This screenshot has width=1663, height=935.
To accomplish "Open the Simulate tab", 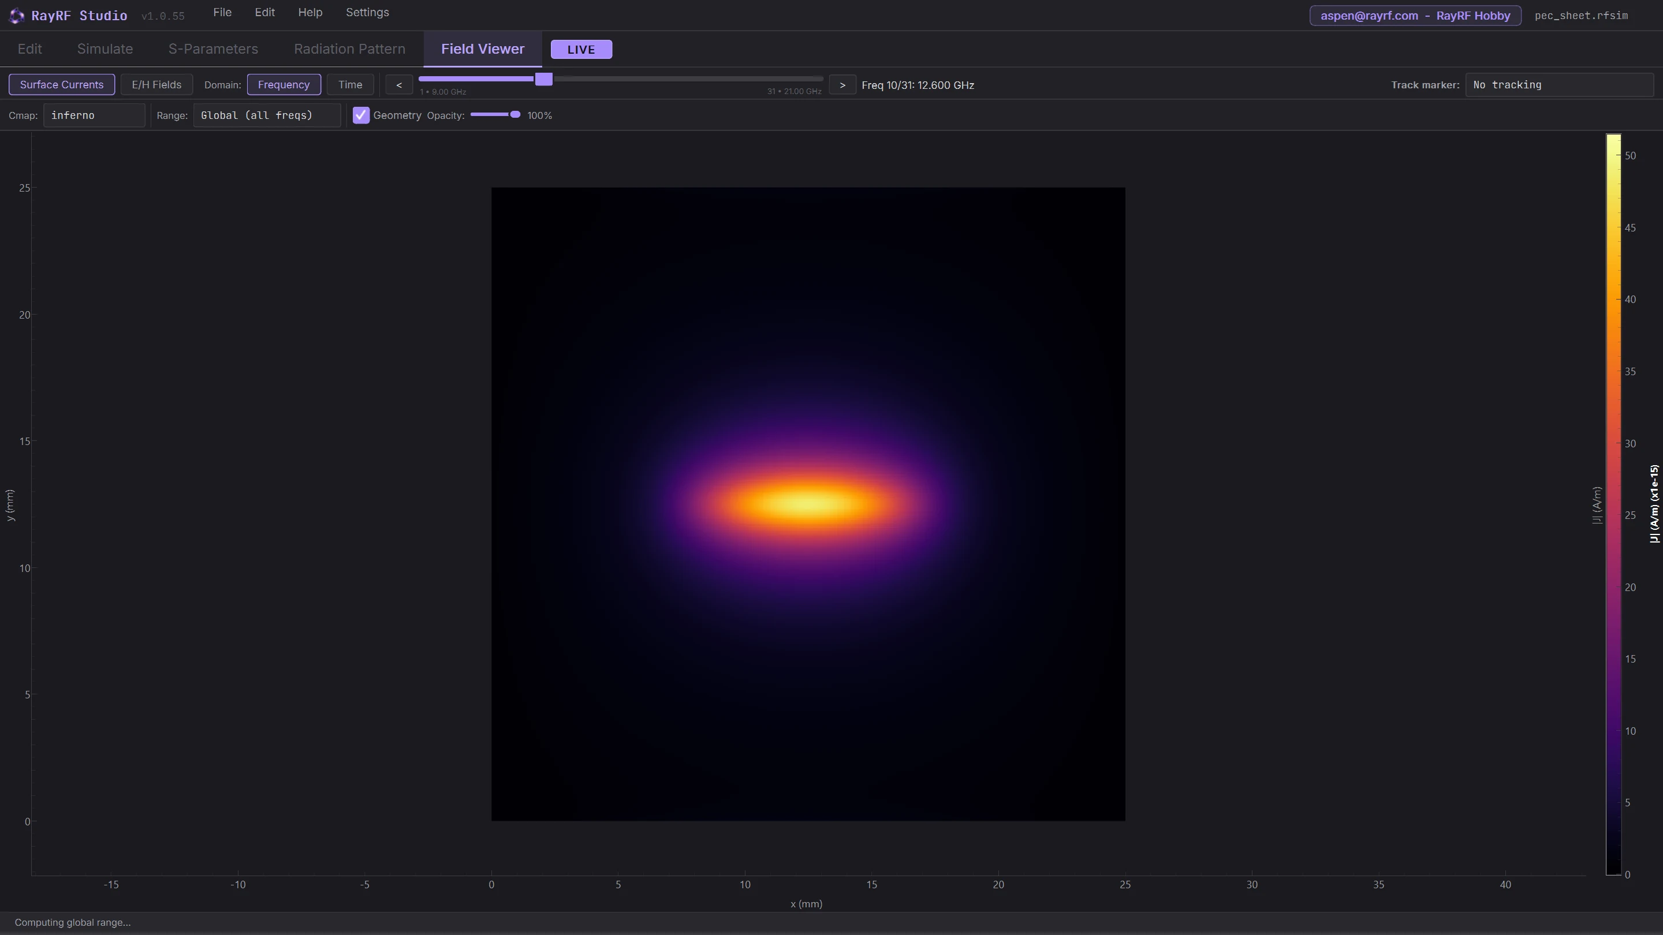I will click(x=105, y=49).
